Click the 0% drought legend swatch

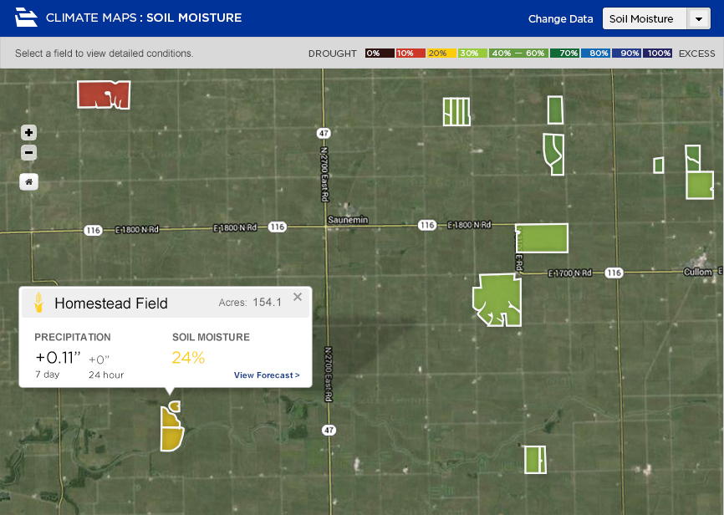379,54
